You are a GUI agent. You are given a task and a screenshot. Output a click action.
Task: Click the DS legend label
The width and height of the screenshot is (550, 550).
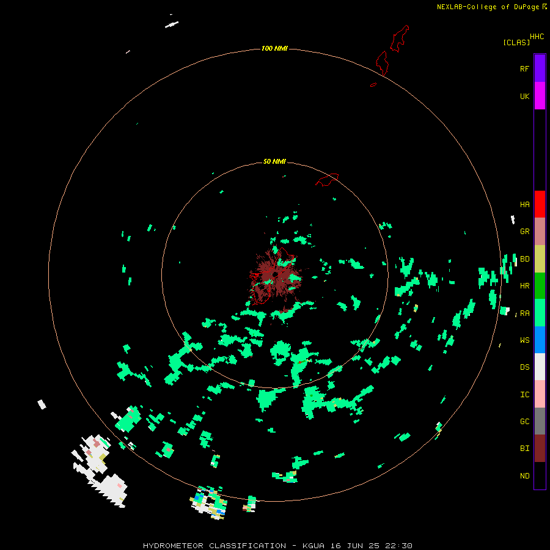[524, 367]
